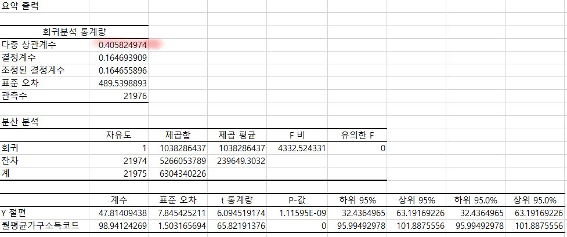This screenshot has height=237, width=567.
Task: Select the observation count 21976
Action: (x=135, y=96)
